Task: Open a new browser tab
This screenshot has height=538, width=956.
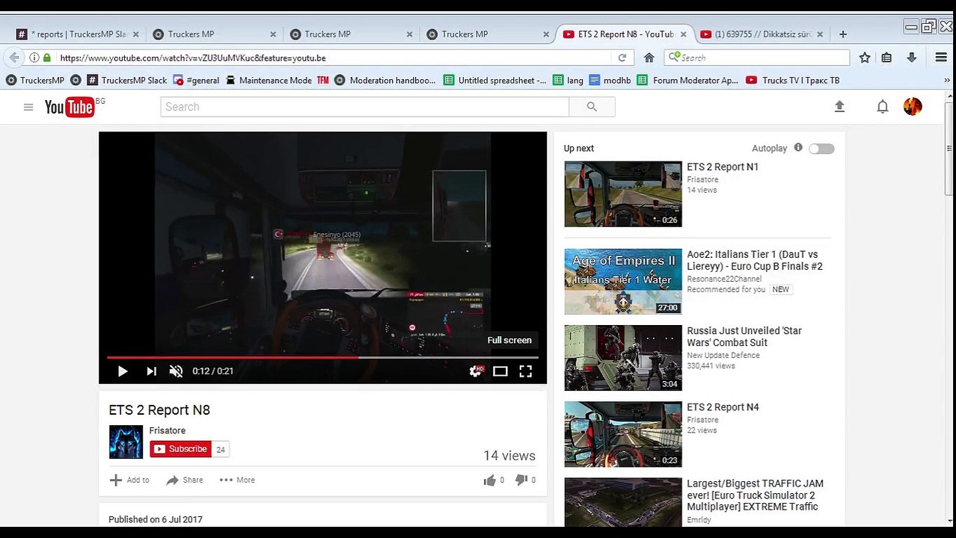Action: point(843,34)
